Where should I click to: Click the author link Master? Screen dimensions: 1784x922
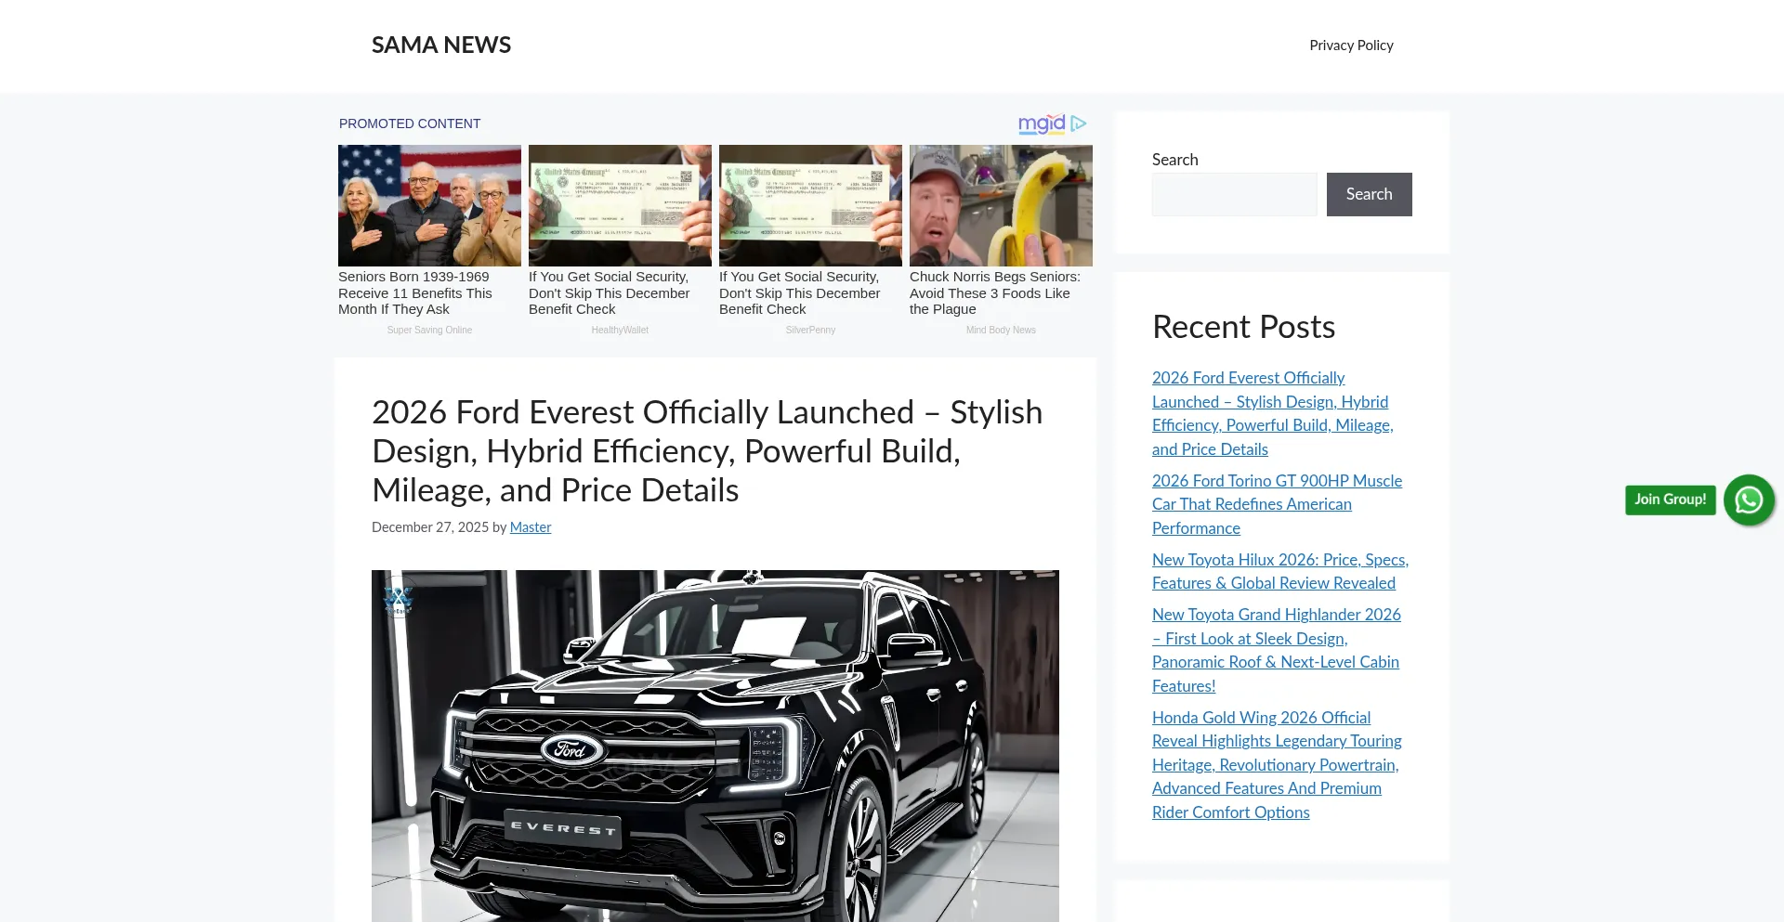(x=530, y=527)
